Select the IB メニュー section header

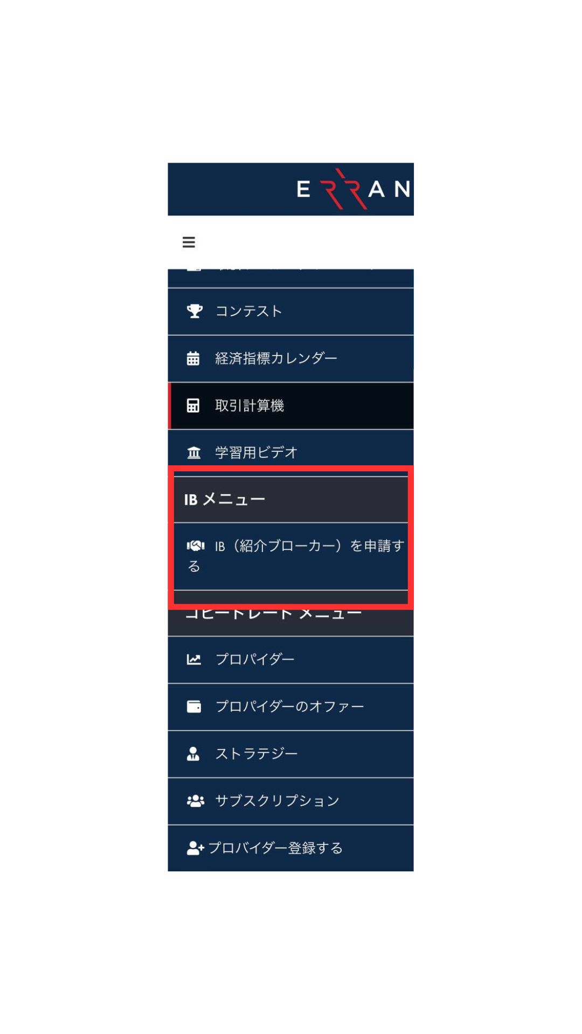pos(291,500)
